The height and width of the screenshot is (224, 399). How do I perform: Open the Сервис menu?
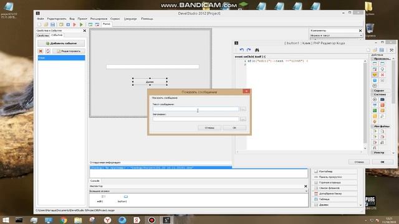(x=115, y=19)
